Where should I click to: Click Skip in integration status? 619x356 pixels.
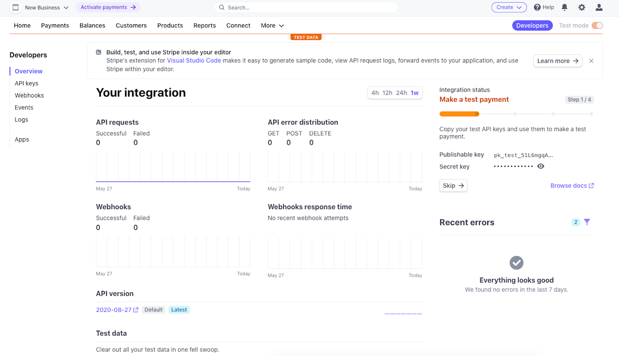tap(453, 186)
